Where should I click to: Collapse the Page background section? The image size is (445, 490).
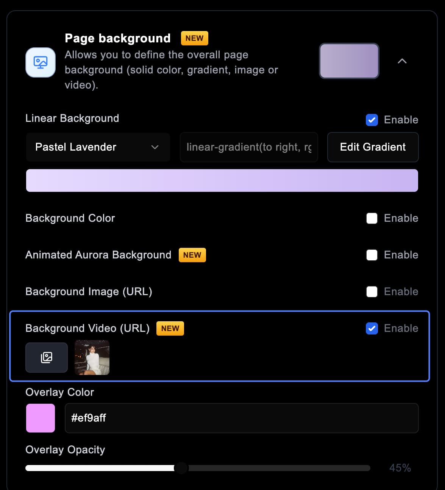pos(402,61)
